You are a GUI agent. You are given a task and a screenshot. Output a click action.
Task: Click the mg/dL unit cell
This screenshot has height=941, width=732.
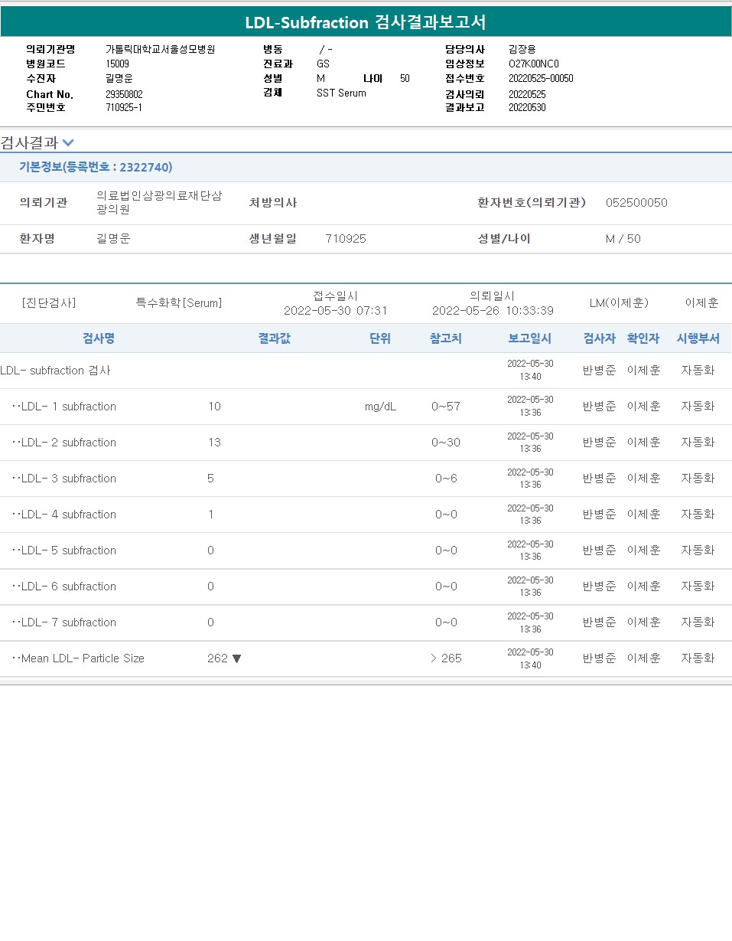pos(380,407)
